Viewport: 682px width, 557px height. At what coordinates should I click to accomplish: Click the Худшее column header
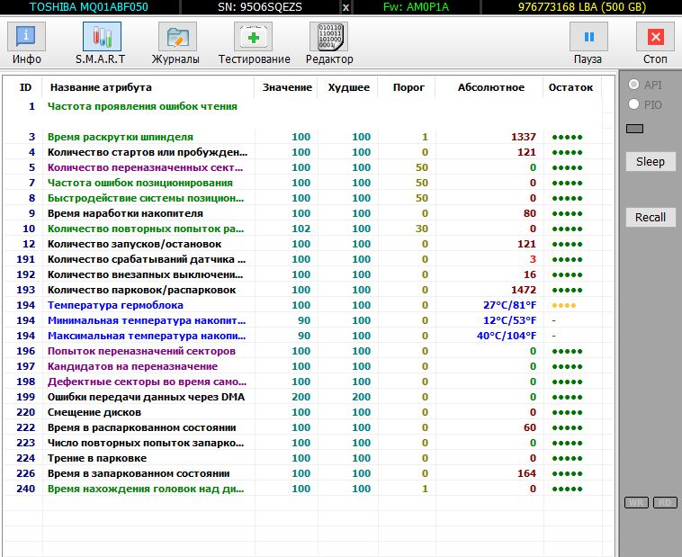(x=348, y=87)
